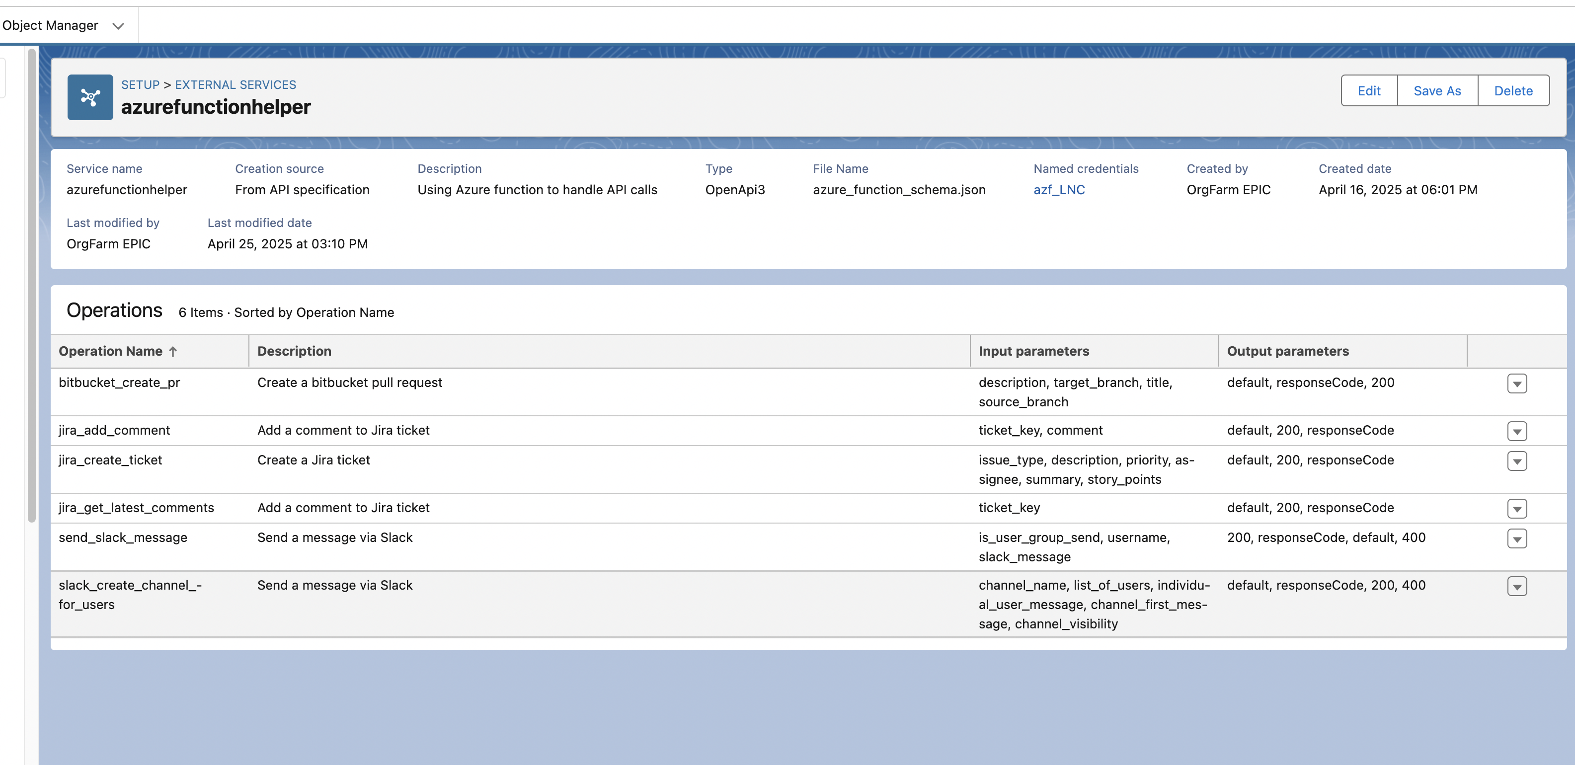1575x765 pixels.
Task: Switch to the Object Manager tab
Action: 50,26
